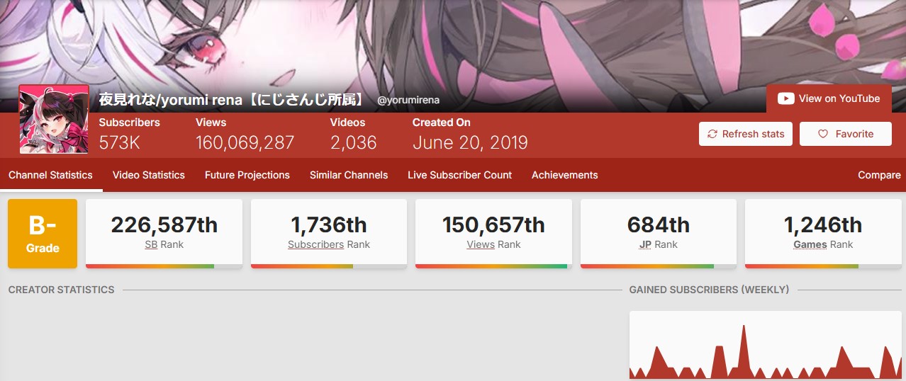Open the yorumi rena channel avatar image
This screenshot has width=906, height=381.
pyautogui.click(x=54, y=119)
